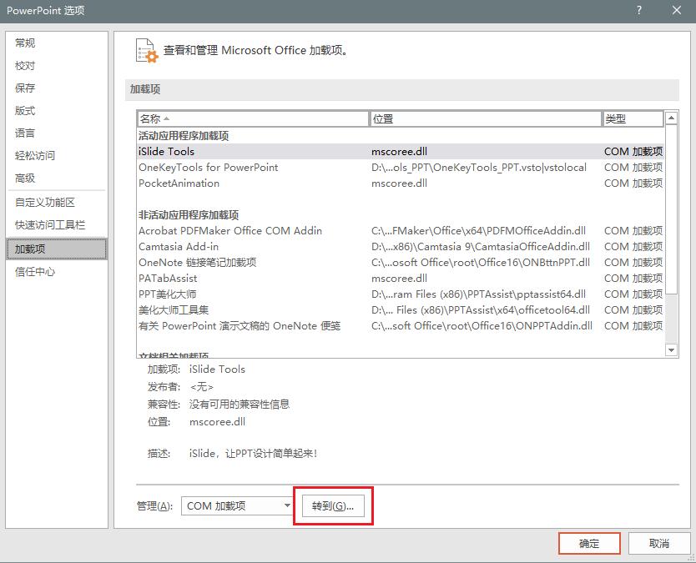Click the 取消 button
This screenshot has height=563, width=696.
click(658, 543)
